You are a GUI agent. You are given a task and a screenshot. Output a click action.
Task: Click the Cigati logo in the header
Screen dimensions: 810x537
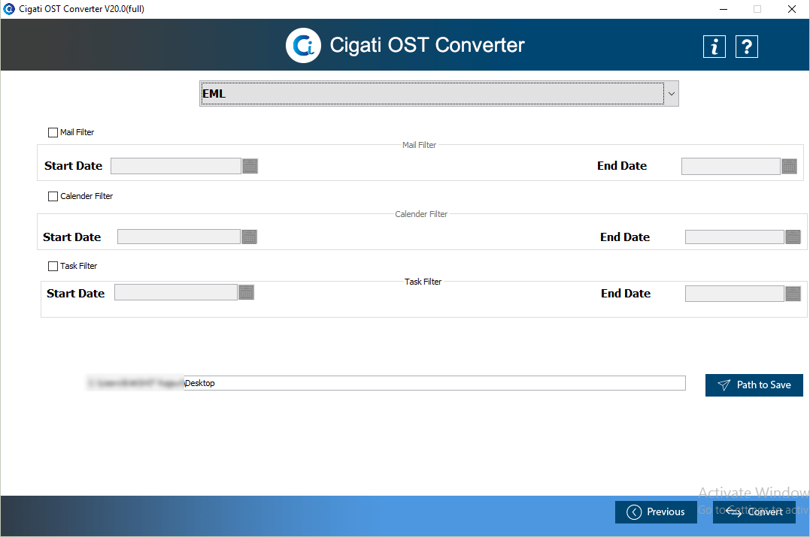(303, 45)
